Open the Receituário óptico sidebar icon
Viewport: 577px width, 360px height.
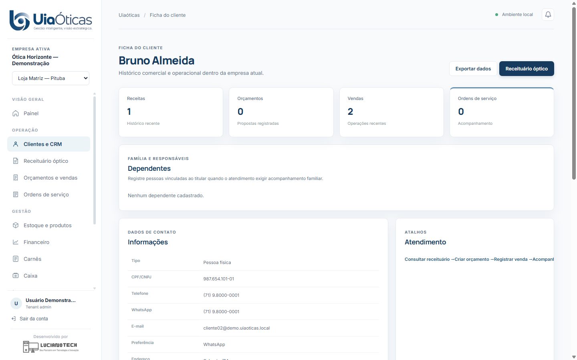click(16, 161)
